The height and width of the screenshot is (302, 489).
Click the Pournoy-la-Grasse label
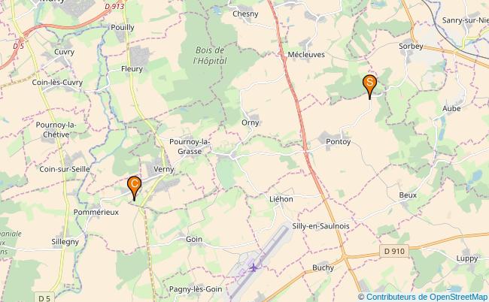click(x=190, y=146)
